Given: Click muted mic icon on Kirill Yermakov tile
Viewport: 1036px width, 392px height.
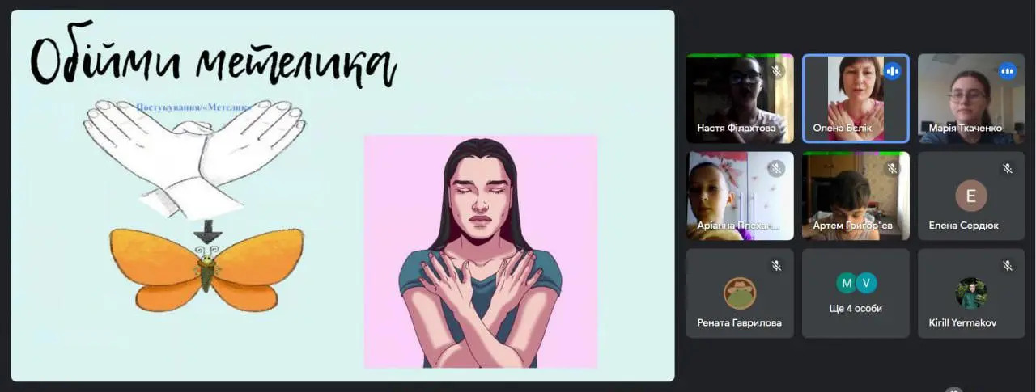Looking at the screenshot, I should [1008, 265].
